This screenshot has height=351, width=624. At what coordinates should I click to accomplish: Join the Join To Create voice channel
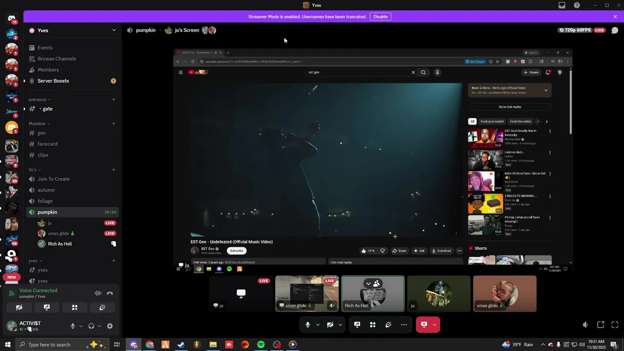pyautogui.click(x=72, y=179)
